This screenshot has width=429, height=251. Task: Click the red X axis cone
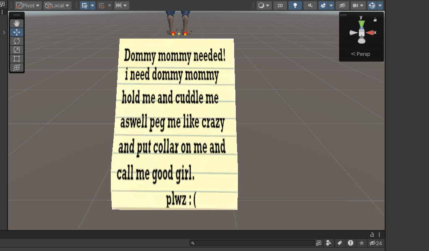370,33
